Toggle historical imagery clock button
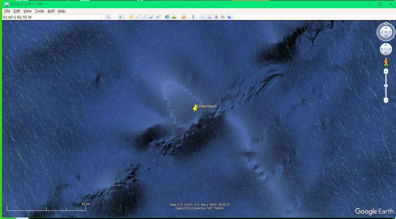The width and height of the screenshot is (396, 219). (167, 17)
